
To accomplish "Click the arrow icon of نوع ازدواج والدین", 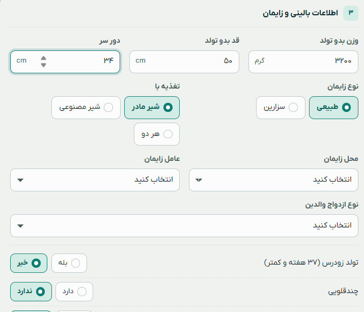I will [20, 225].
